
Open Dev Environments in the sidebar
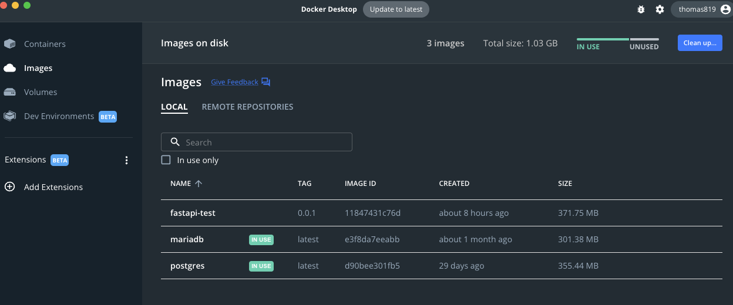pyautogui.click(x=59, y=116)
